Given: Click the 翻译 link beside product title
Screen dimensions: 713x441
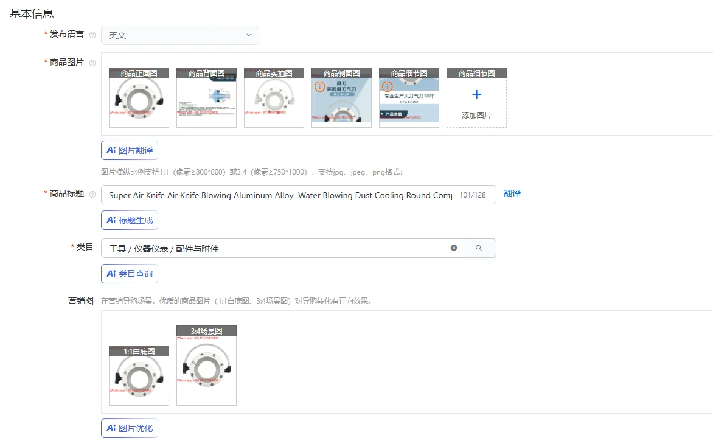Looking at the screenshot, I should pos(513,195).
